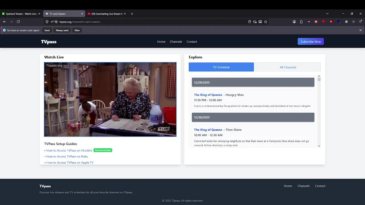Click the 12:00 AM - 12:30 AM time text
The height and width of the screenshot is (205, 365).
pos(208,135)
